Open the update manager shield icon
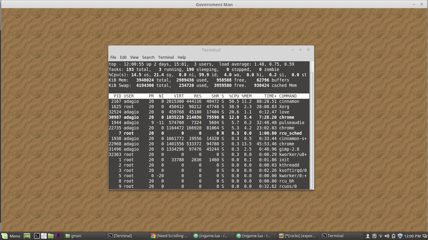428x240 pixels. tap(400, 236)
